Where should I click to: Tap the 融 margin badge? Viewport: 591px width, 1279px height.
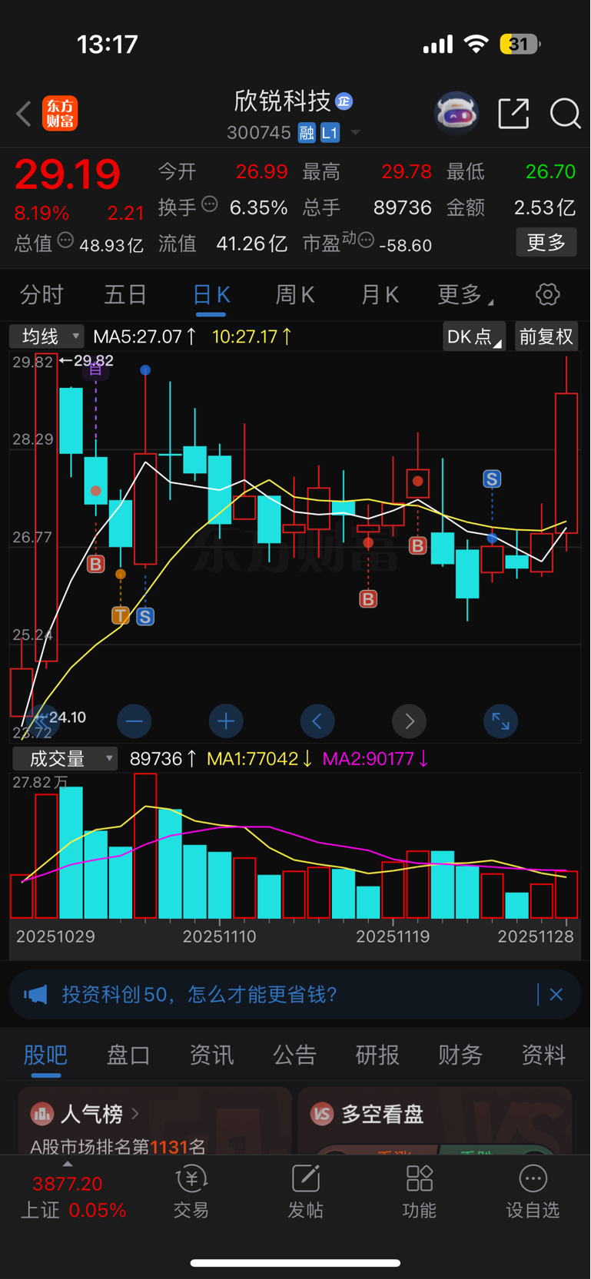(x=307, y=133)
